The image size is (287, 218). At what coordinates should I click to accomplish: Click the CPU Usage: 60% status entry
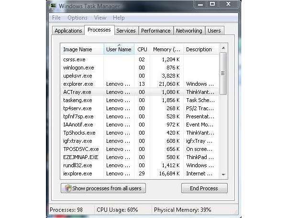click(x=117, y=209)
